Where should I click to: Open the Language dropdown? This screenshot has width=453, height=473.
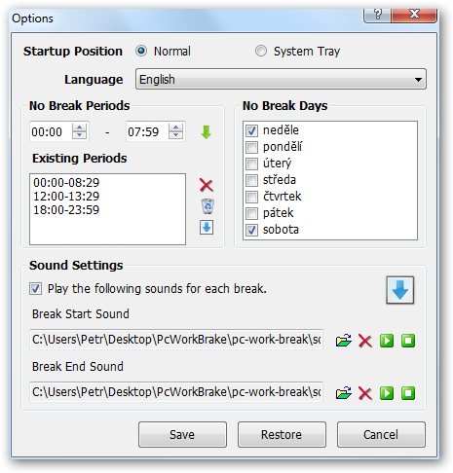281,79
